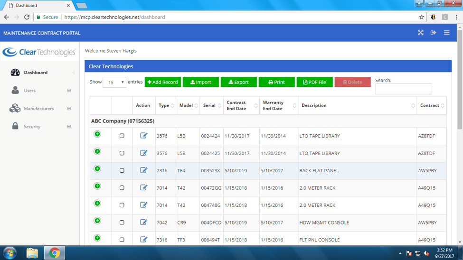Click the logout icon in blue header
The height and width of the screenshot is (260, 463).
point(433,33)
